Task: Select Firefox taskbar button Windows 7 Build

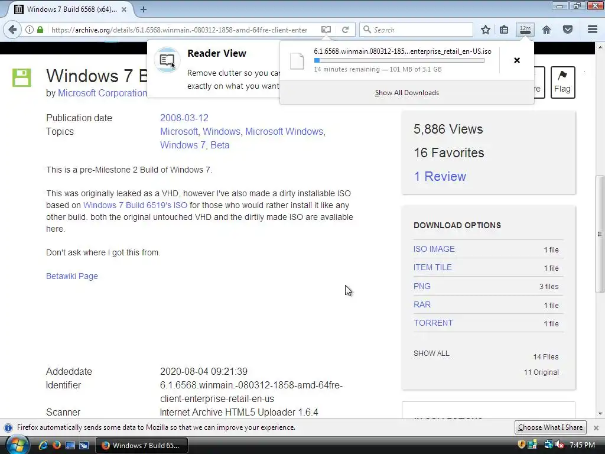Action: coord(142,446)
